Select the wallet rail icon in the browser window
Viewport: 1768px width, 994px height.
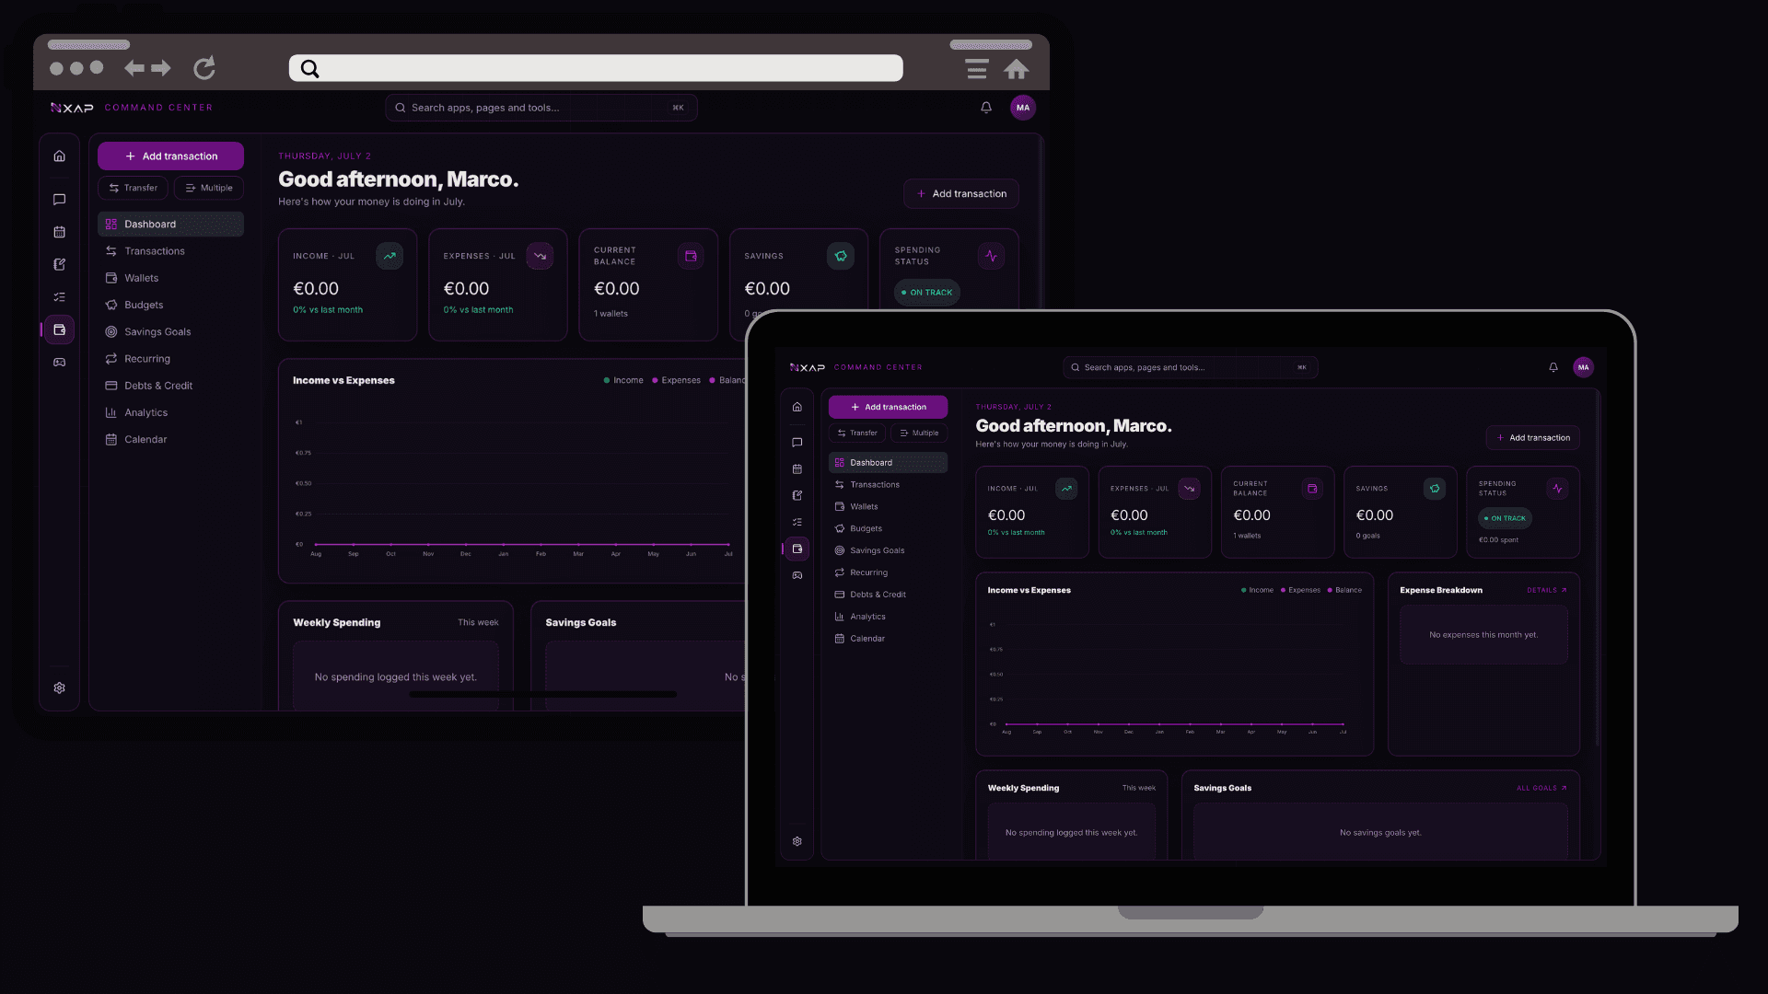coord(60,329)
